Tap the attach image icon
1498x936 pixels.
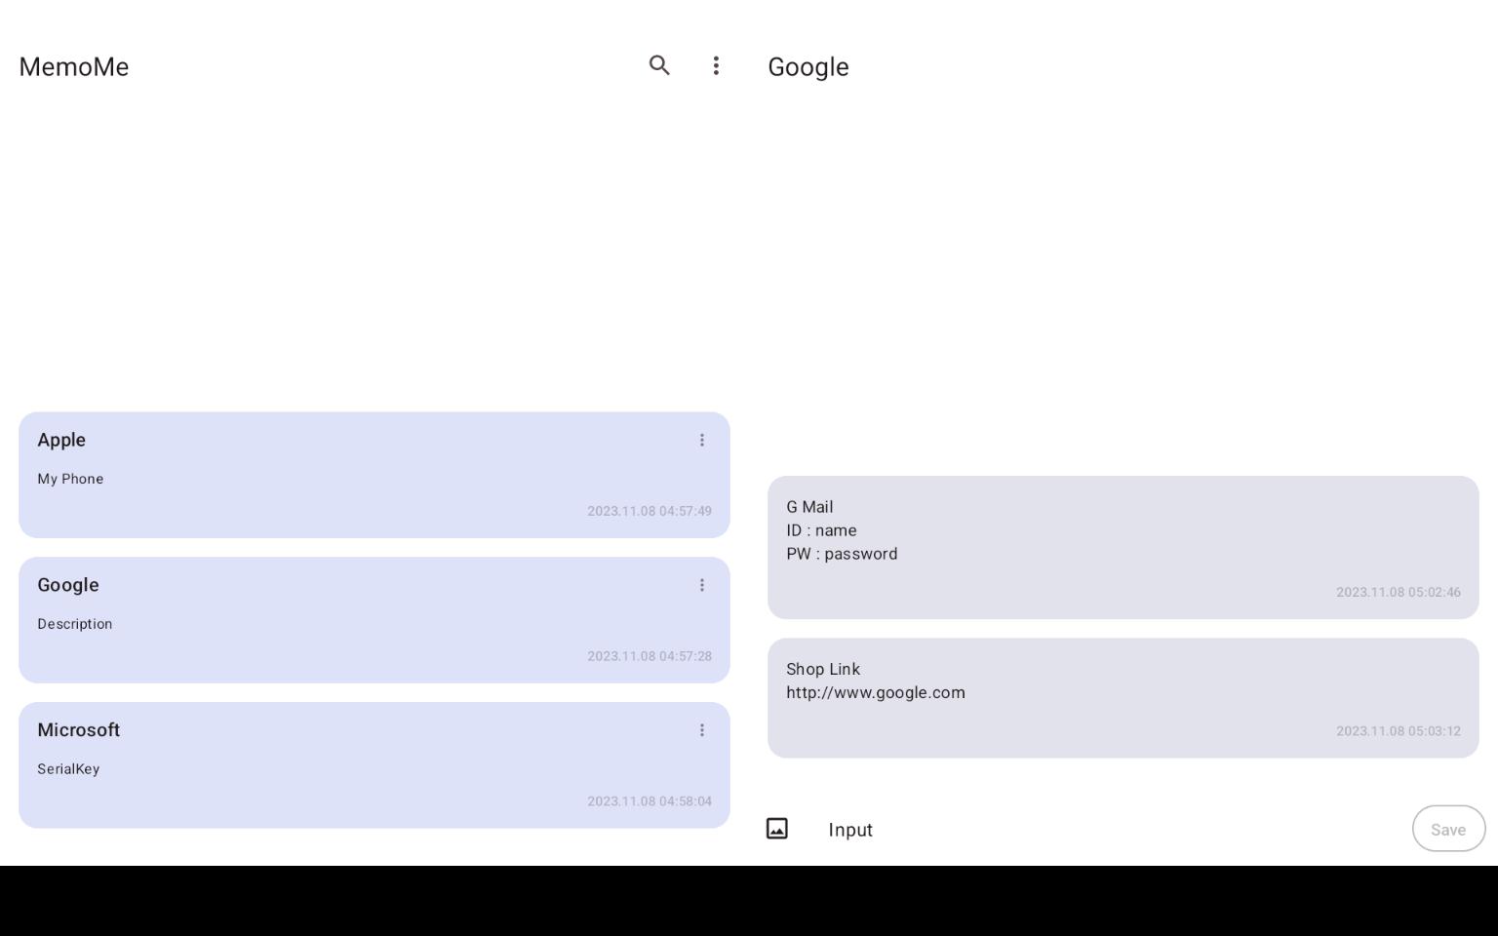[777, 829]
